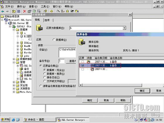Select the 文件或文件组 radio button
The width and height of the screenshot is (164, 123).
45,81
